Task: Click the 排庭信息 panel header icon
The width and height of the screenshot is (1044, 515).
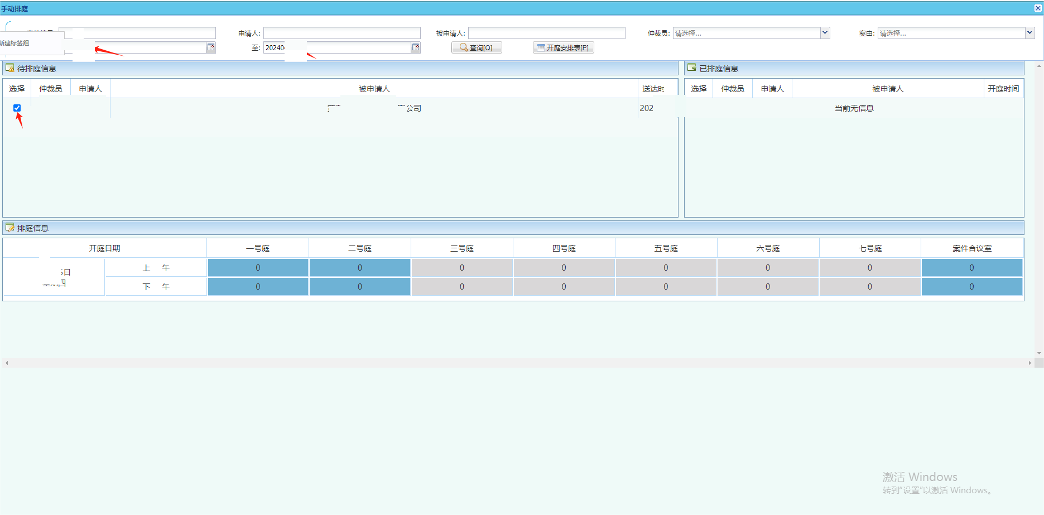Action: pyautogui.click(x=9, y=228)
